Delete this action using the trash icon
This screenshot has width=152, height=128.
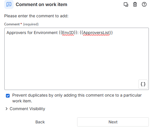click(x=135, y=4)
